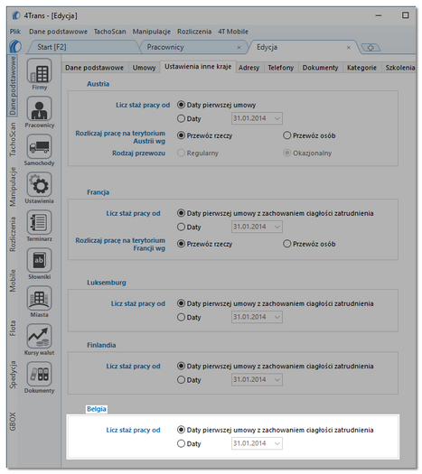This screenshot has width=422, height=474.
Task: Add a new tab with plus button
Action: (370, 48)
